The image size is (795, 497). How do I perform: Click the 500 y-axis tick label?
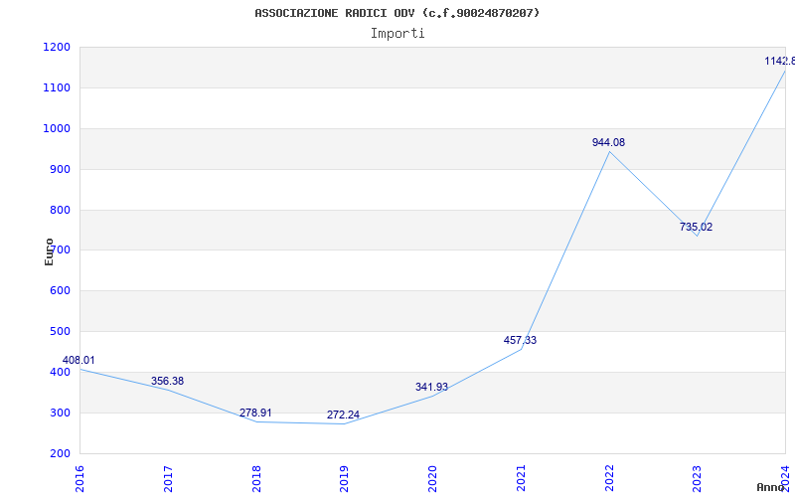point(59,332)
